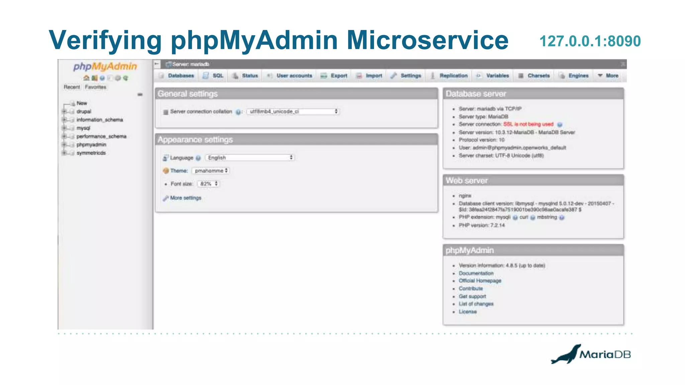Click the New database icon in tree
Image resolution: width=685 pixels, height=385 pixels.
pyautogui.click(x=73, y=103)
